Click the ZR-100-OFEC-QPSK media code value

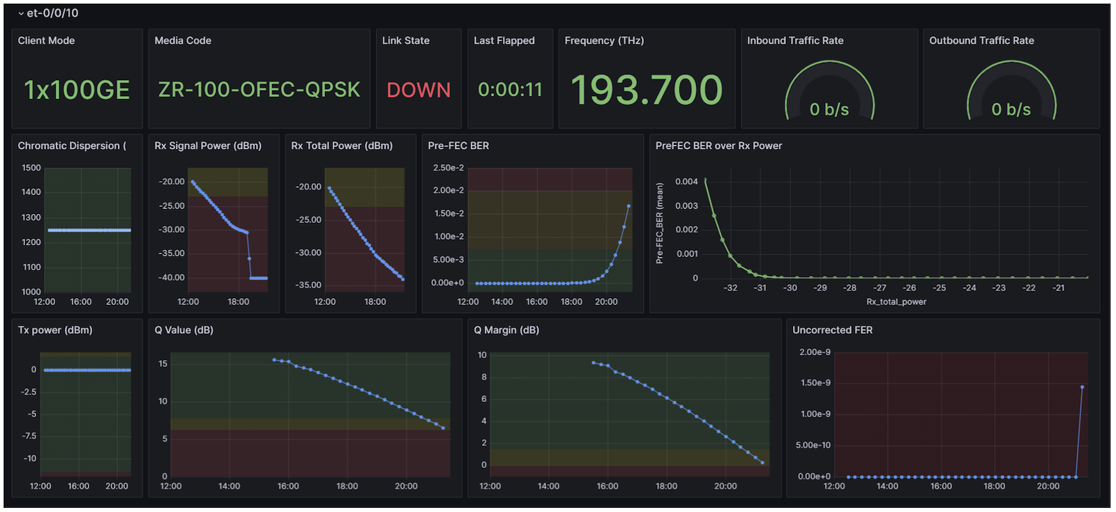259,90
